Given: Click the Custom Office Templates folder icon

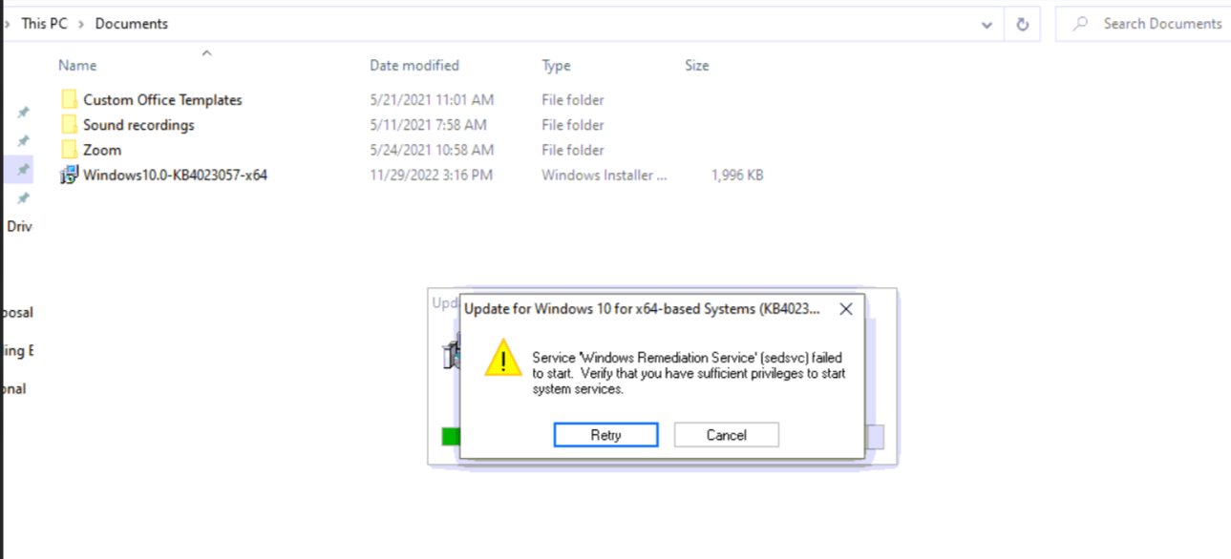Looking at the screenshot, I should 69,99.
